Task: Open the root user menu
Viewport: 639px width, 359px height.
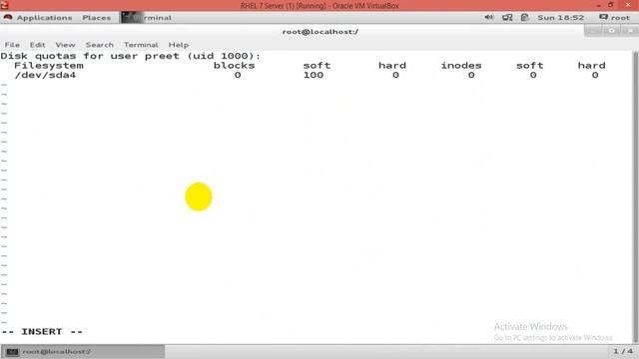Action: (x=614, y=18)
